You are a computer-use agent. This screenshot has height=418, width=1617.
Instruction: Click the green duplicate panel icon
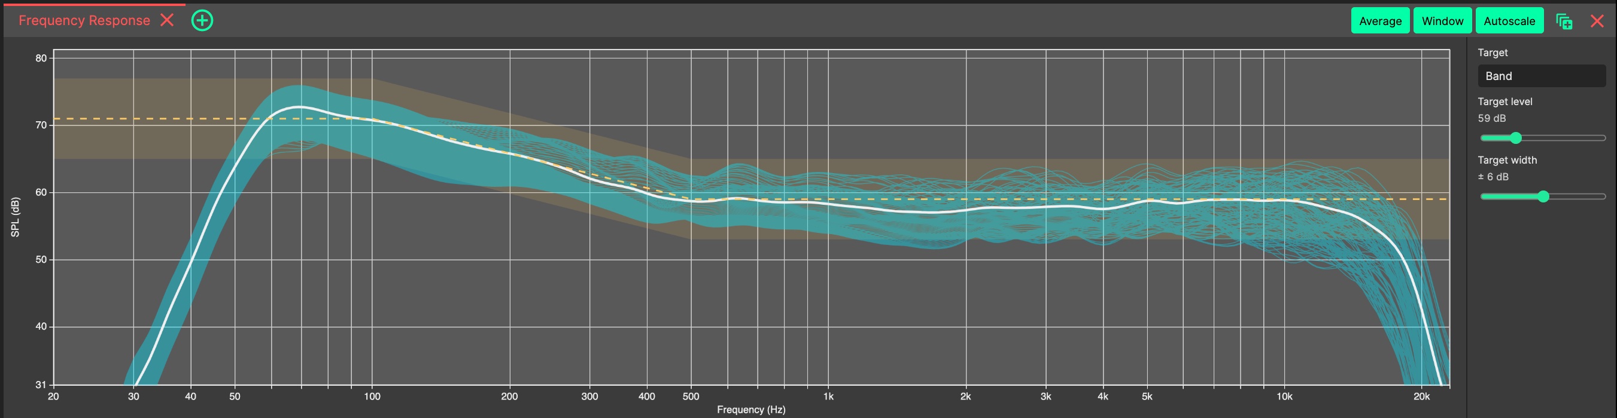[x=1564, y=21]
